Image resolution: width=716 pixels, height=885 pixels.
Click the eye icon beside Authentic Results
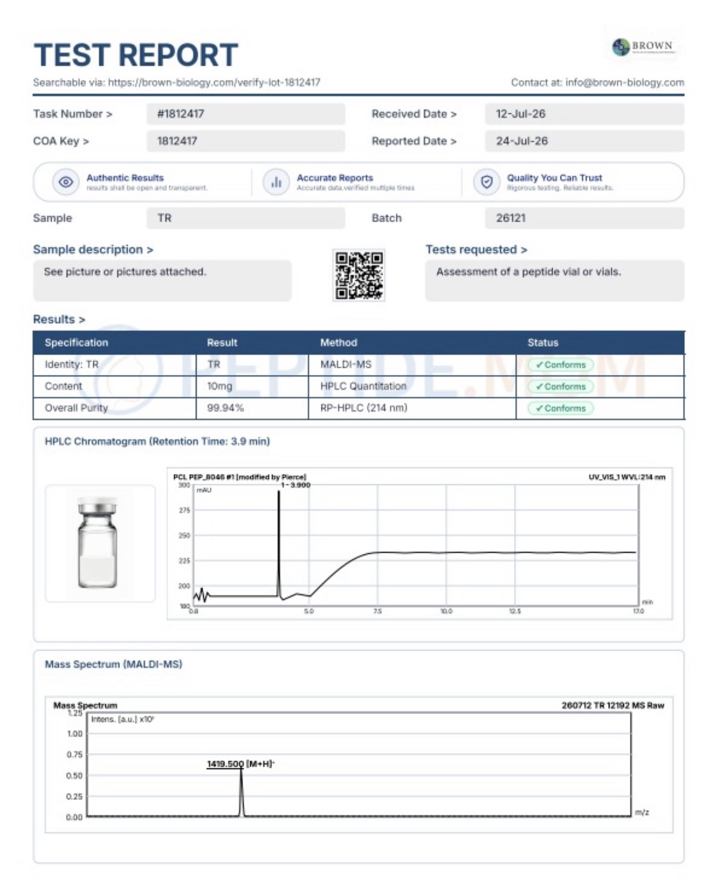tap(65, 182)
